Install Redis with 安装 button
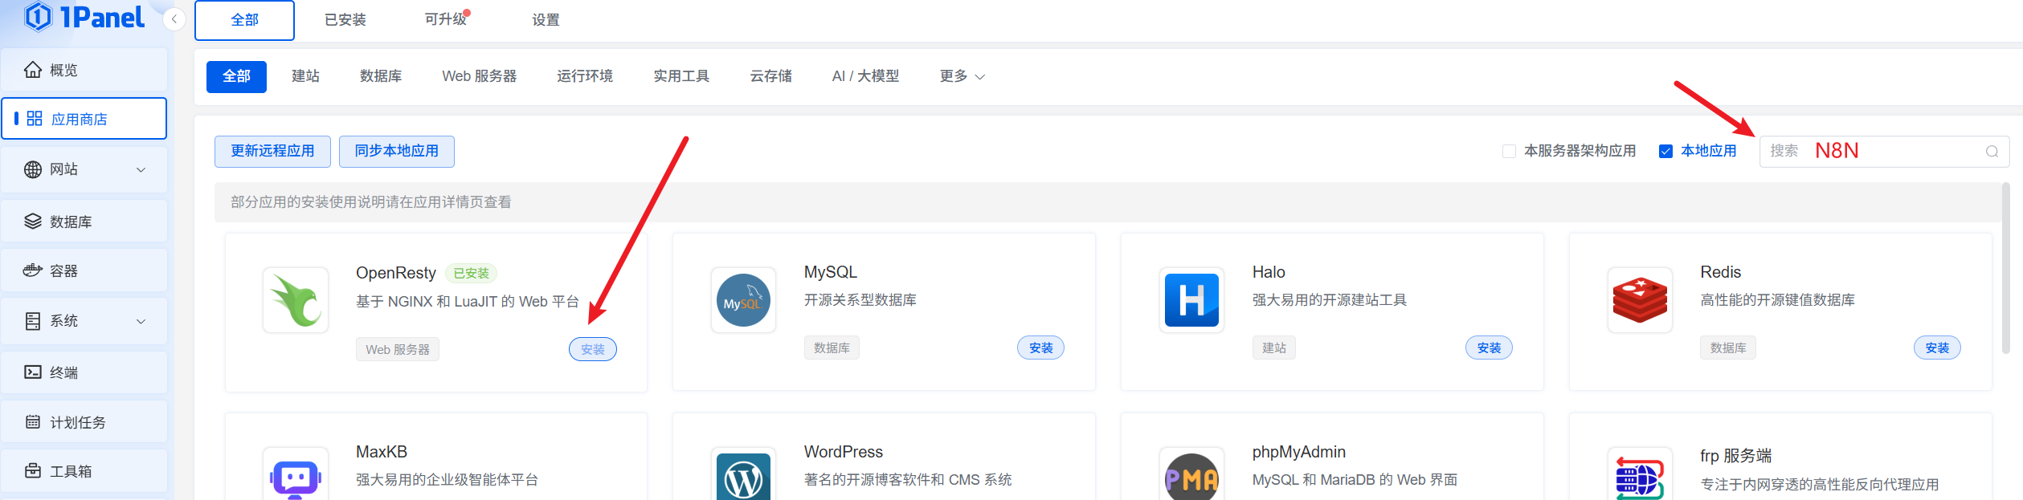2023x500 pixels. pos(1937,348)
